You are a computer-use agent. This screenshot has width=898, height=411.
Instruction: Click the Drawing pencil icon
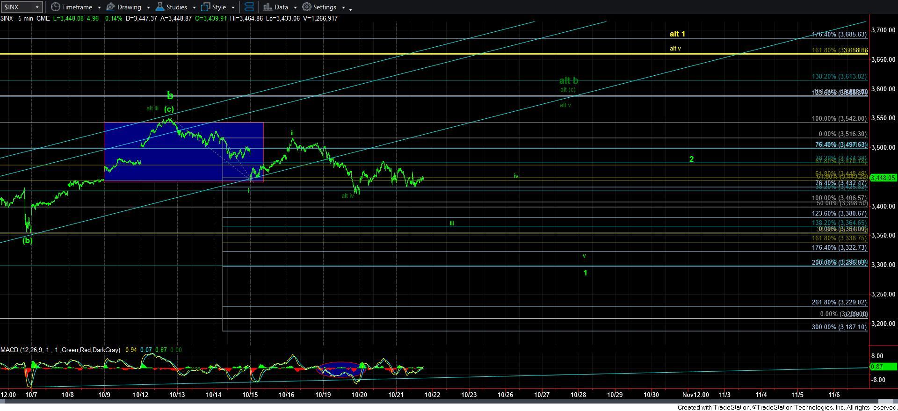point(111,7)
